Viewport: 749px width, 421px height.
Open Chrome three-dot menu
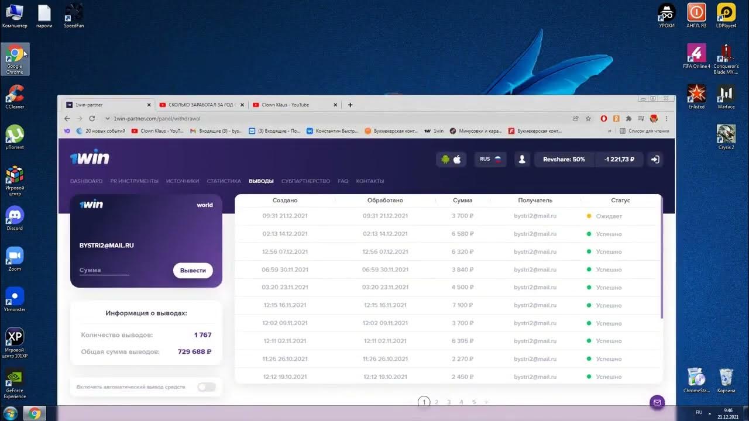(x=666, y=118)
